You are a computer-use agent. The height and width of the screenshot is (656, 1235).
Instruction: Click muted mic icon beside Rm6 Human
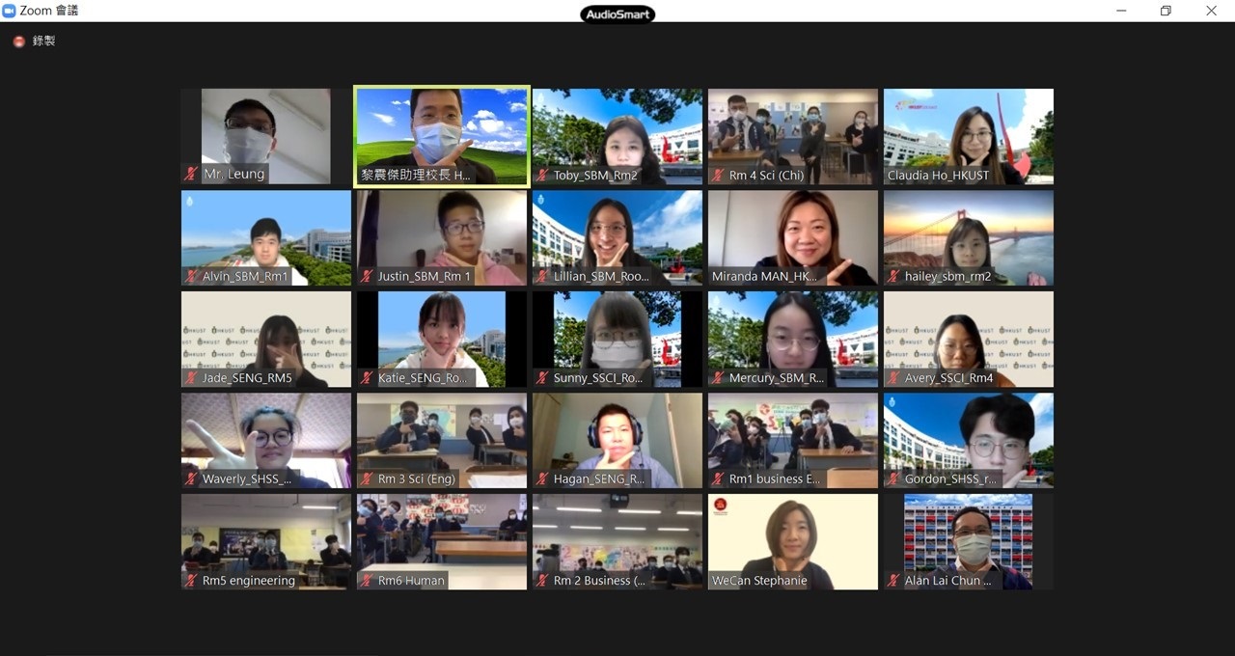[367, 581]
